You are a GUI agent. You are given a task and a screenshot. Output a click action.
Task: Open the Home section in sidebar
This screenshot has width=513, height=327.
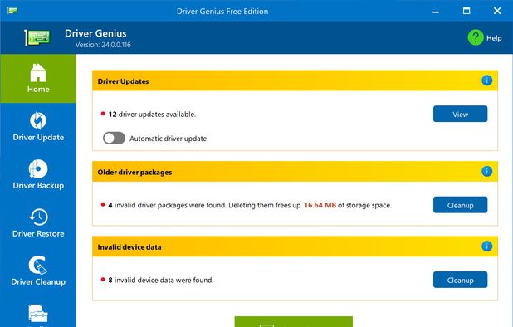click(38, 79)
